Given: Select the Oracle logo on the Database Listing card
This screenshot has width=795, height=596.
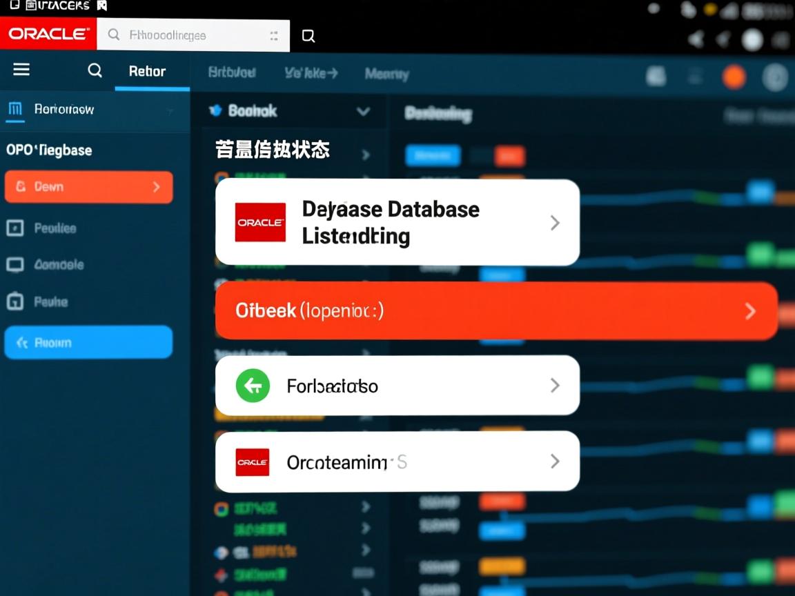Looking at the screenshot, I should [x=260, y=222].
